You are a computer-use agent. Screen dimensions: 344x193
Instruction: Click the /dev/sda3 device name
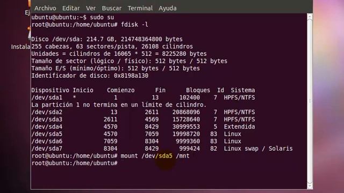pyautogui.click(x=47, y=120)
